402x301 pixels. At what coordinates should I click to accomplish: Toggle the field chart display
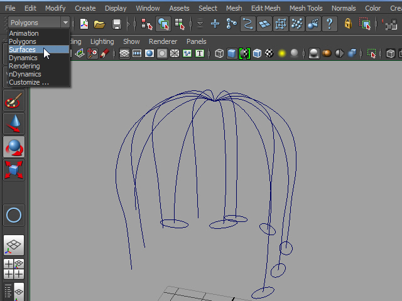coord(175,53)
